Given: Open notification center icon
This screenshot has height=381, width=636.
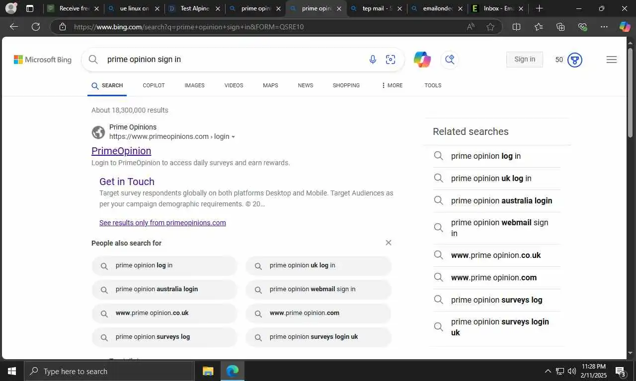Looking at the screenshot, I should [620, 371].
